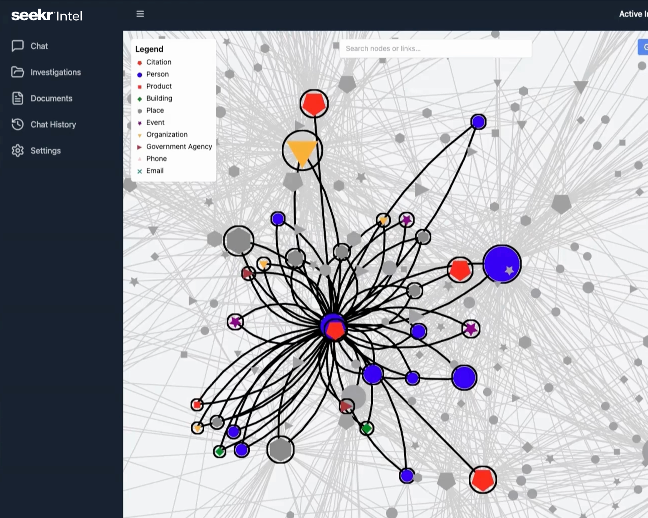Select the largest blue Person node
Viewport: 648px width, 518px height.
pos(501,264)
